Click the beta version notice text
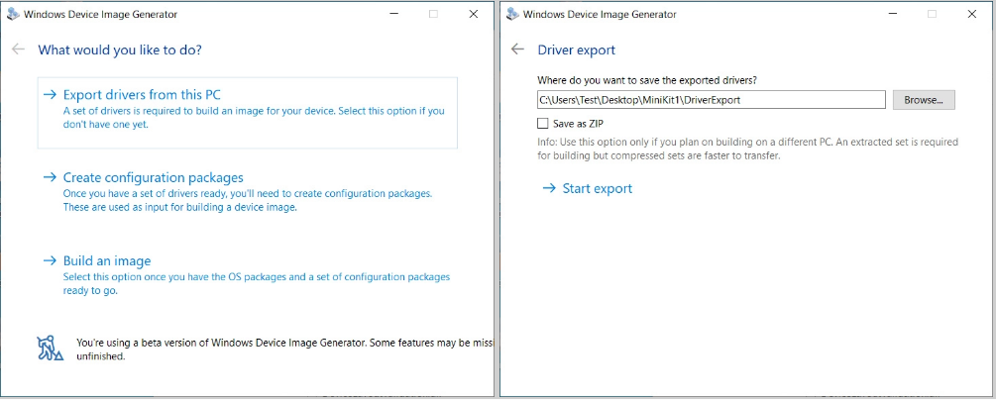The height and width of the screenshot is (400, 996). click(x=284, y=350)
